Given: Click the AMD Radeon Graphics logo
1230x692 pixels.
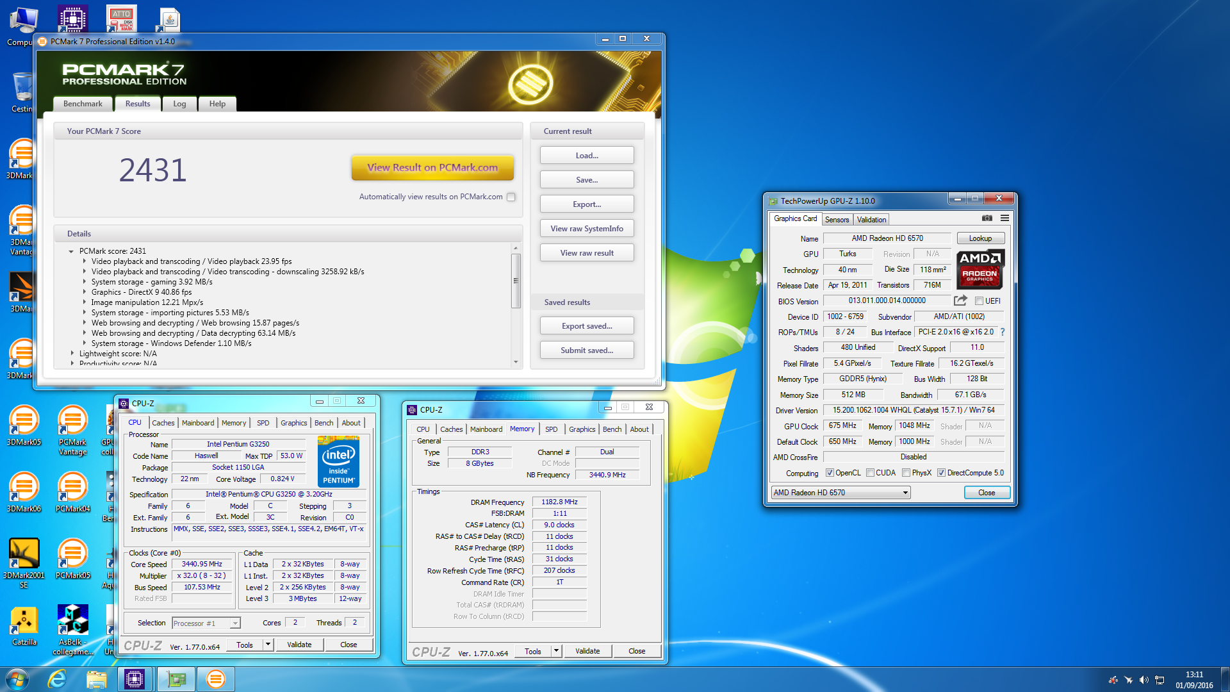Looking at the screenshot, I should pyautogui.click(x=980, y=269).
